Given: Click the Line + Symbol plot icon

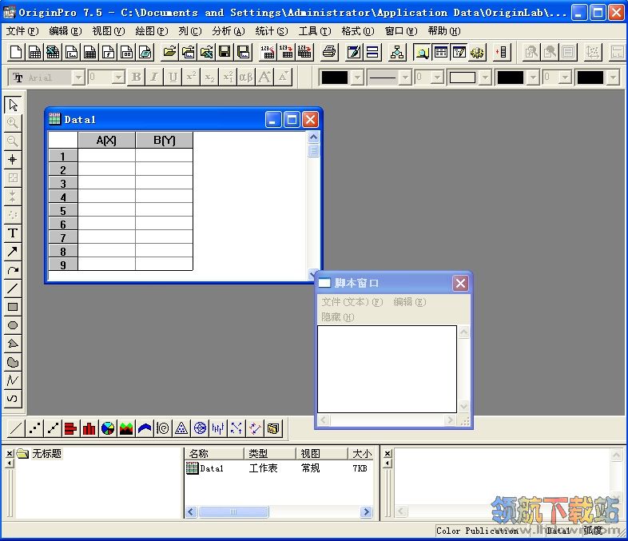Looking at the screenshot, I should (x=53, y=428).
